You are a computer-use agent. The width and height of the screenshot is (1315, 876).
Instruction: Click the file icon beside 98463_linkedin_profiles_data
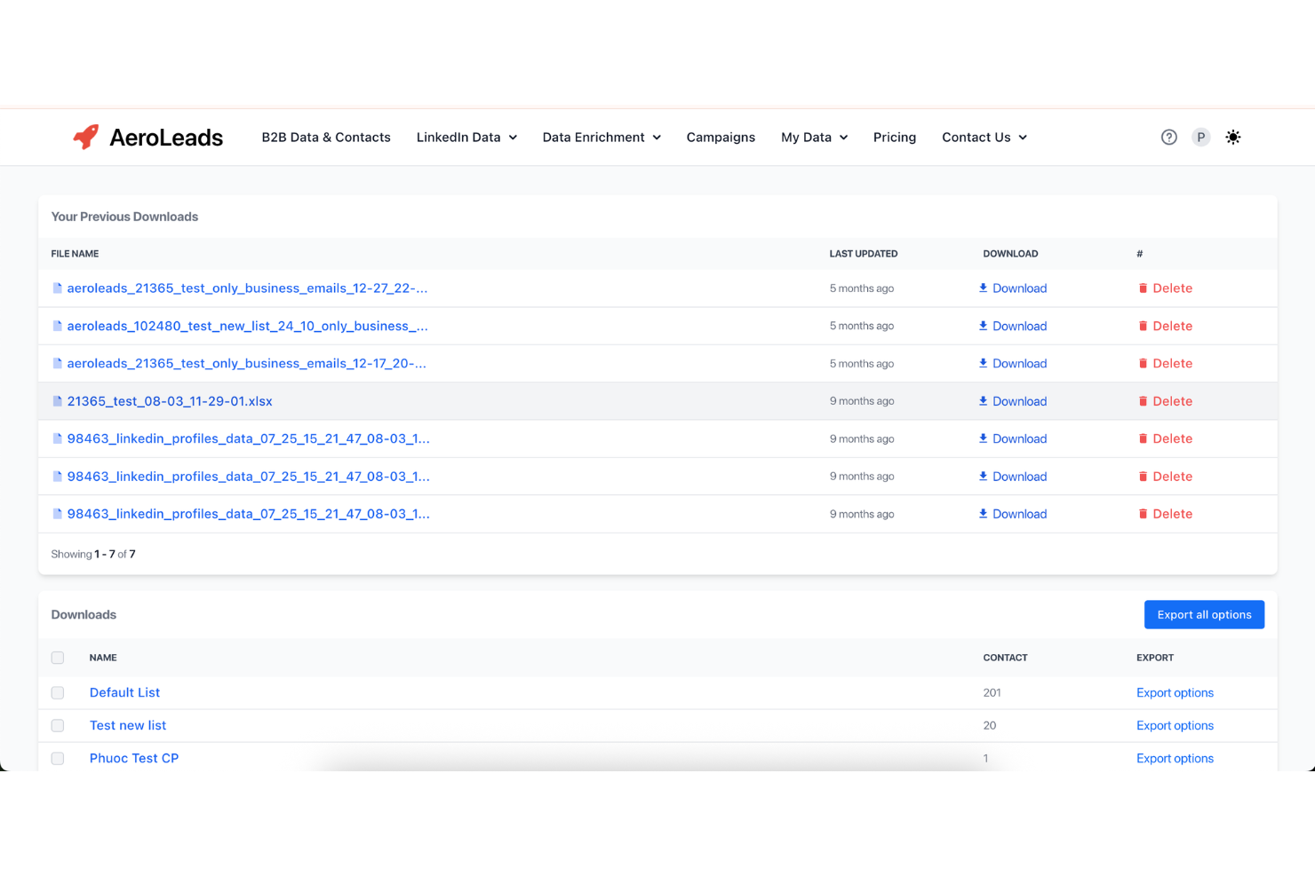(x=57, y=438)
